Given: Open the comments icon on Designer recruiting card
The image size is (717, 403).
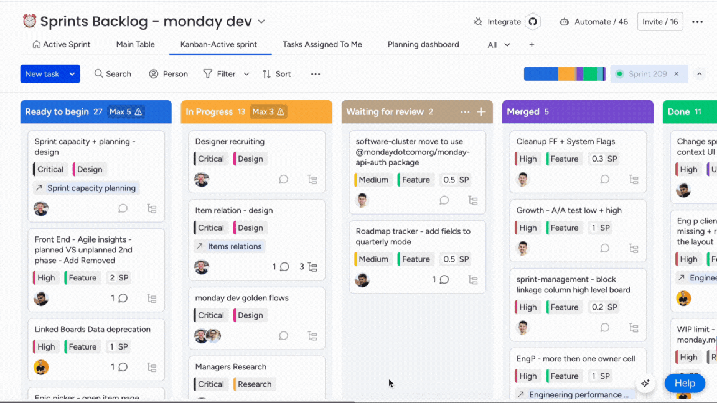Looking at the screenshot, I should coord(283,179).
